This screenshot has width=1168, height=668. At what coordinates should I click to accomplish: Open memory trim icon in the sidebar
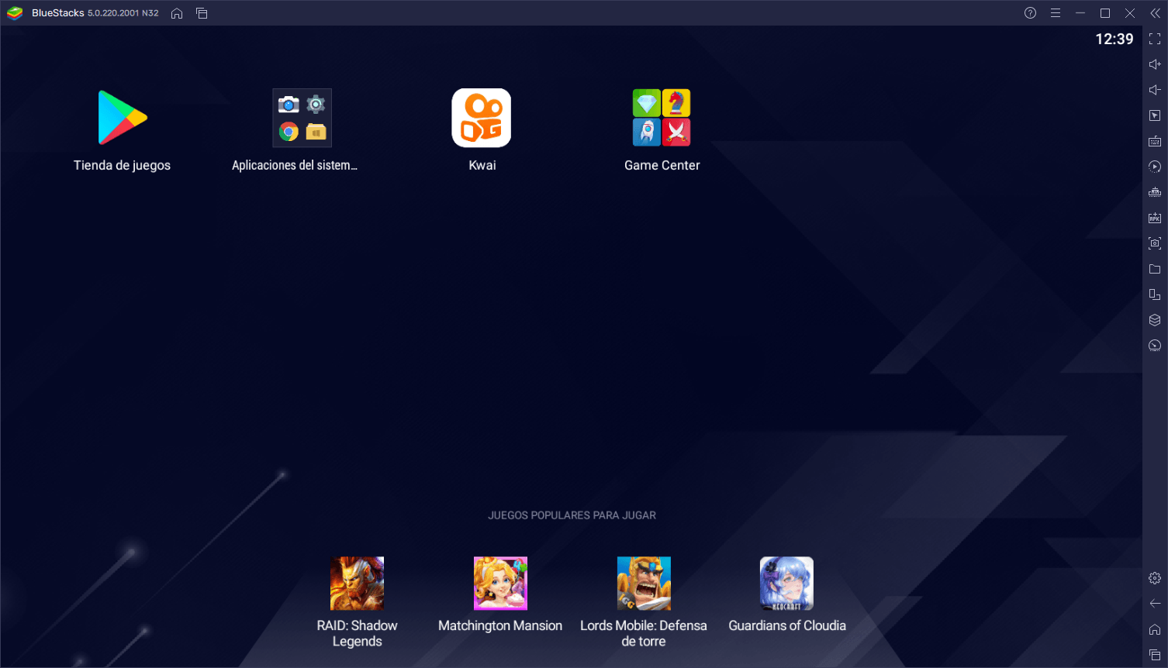point(1155,192)
